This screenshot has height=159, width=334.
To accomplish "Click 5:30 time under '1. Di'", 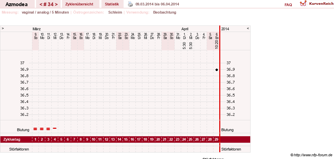I will click(x=184, y=46).
